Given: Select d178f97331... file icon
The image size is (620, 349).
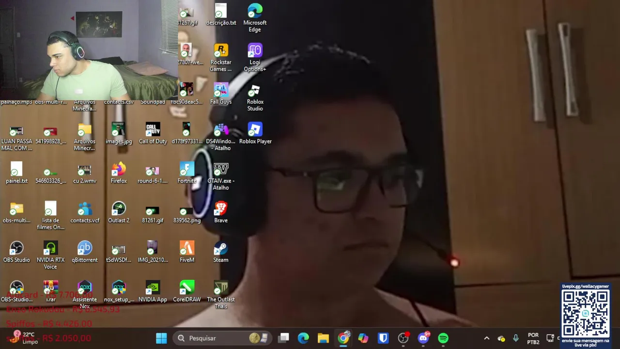Looking at the screenshot, I should (x=187, y=133).
